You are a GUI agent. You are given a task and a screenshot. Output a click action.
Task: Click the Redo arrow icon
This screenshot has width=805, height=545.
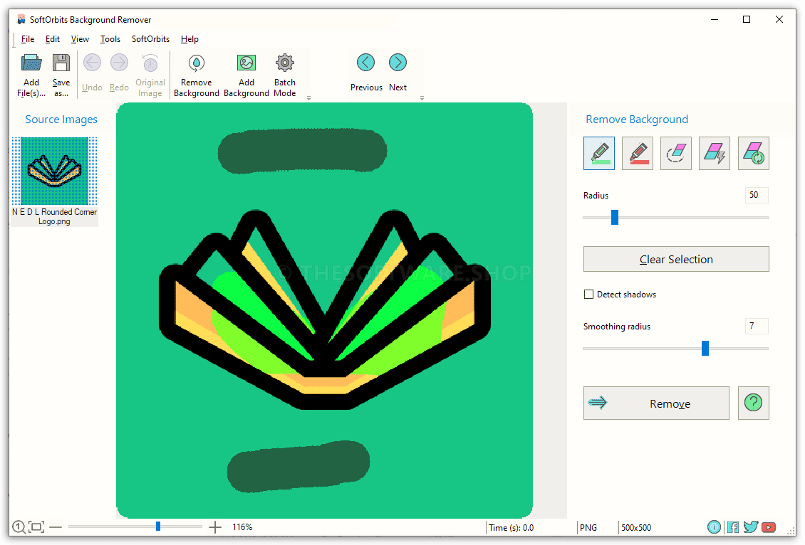[x=119, y=63]
